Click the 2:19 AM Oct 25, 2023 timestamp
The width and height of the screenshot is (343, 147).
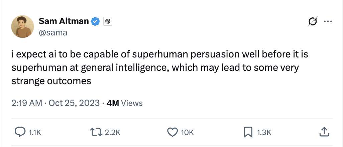click(55, 103)
